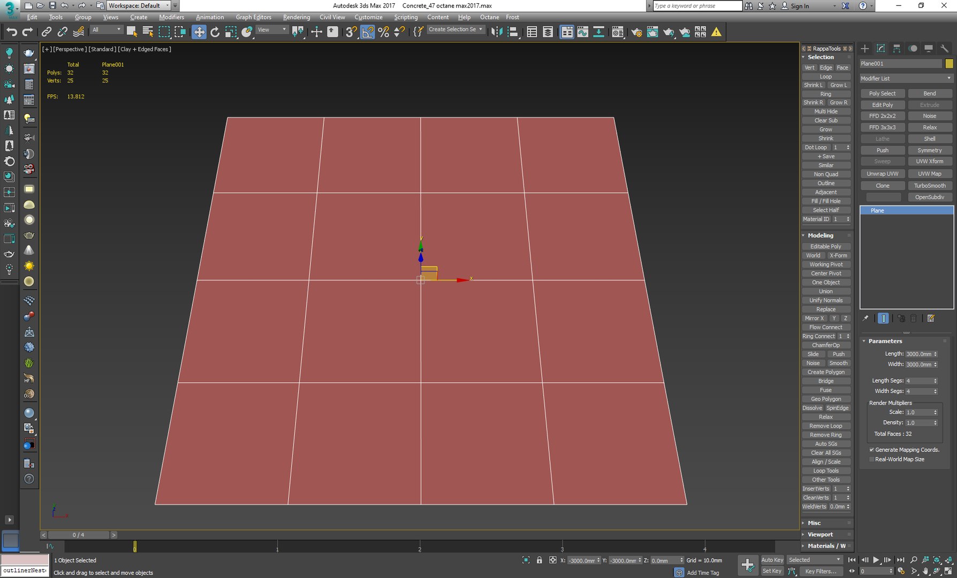
Task: Click the Unify Normals button
Action: [x=826, y=300]
